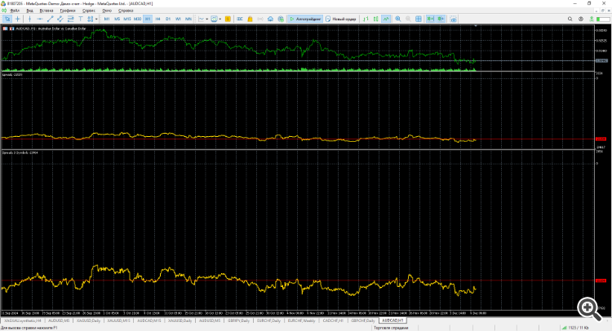Click the yellow dollar symbols icon
This screenshot has height=331, width=612.
(x=228, y=19)
